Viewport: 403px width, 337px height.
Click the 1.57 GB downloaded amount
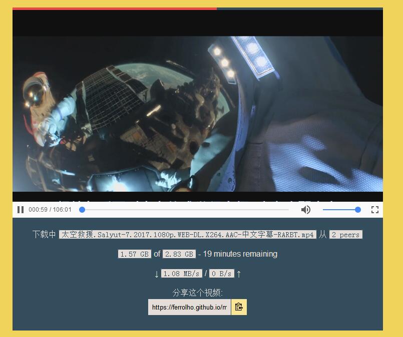134,254
